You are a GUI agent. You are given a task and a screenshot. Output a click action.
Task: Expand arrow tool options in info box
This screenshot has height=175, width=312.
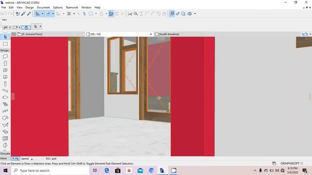click(x=40, y=26)
